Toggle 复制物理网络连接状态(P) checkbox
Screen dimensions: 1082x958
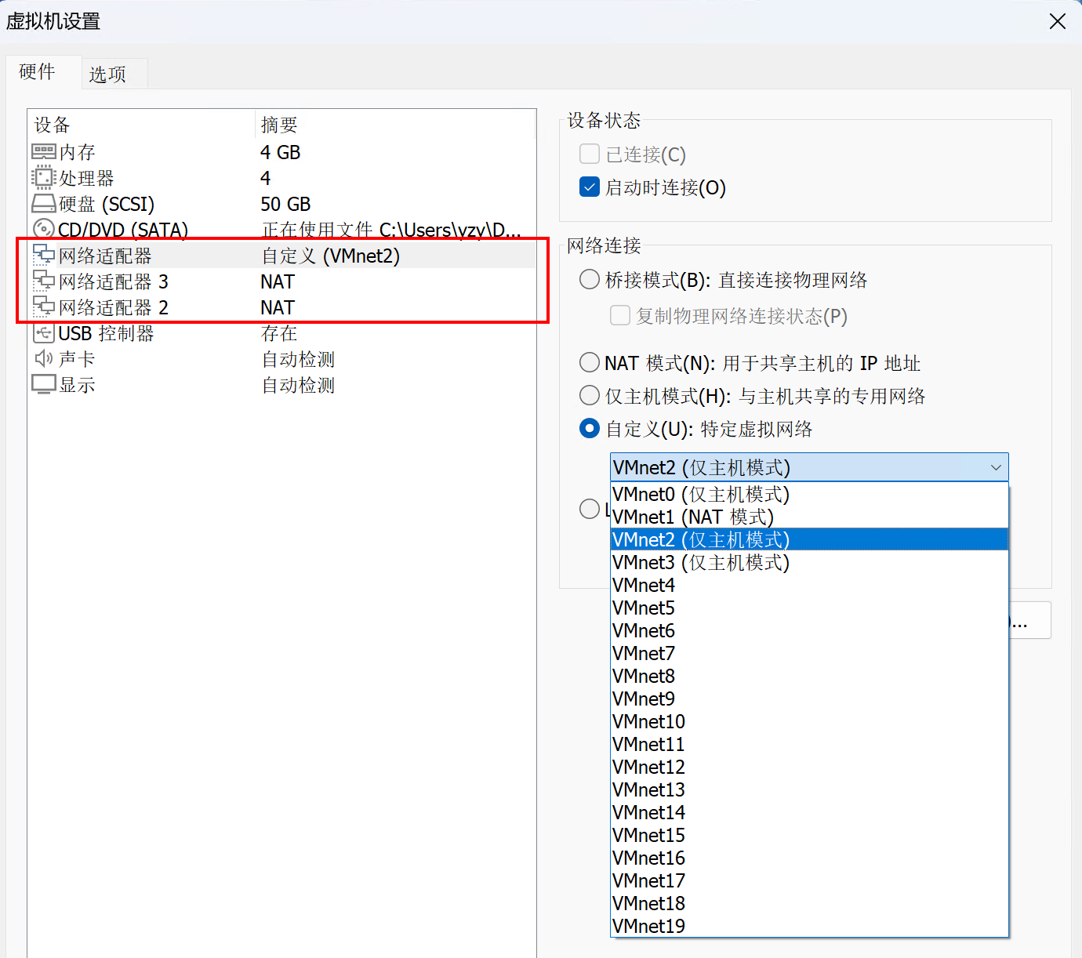pyautogui.click(x=619, y=315)
